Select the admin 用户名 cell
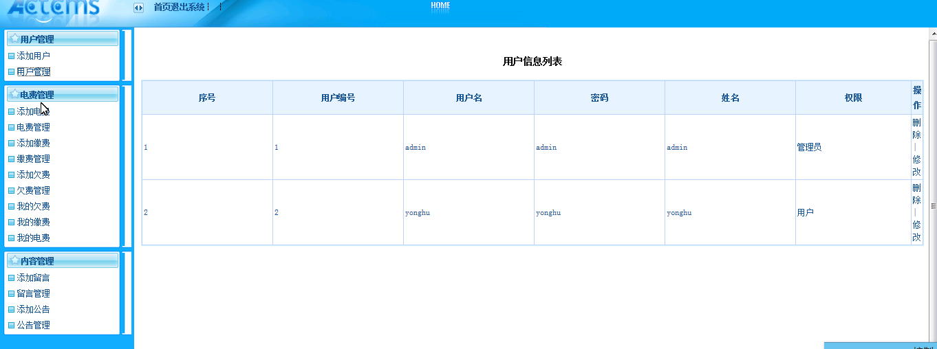This screenshot has height=349, width=937. coord(468,147)
